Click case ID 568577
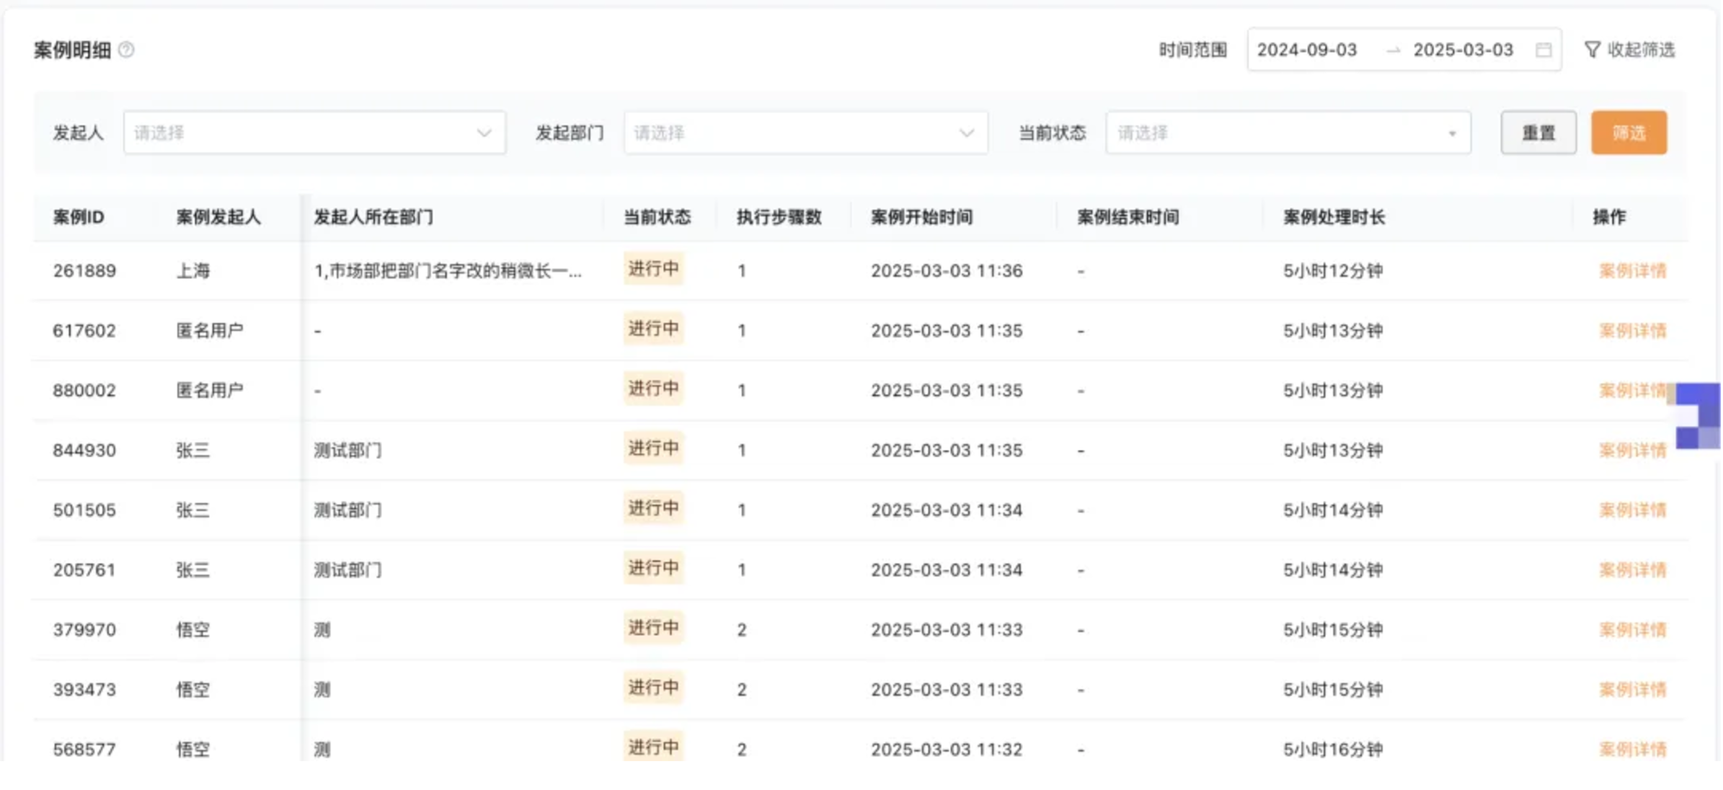The width and height of the screenshot is (1723, 790). (84, 750)
